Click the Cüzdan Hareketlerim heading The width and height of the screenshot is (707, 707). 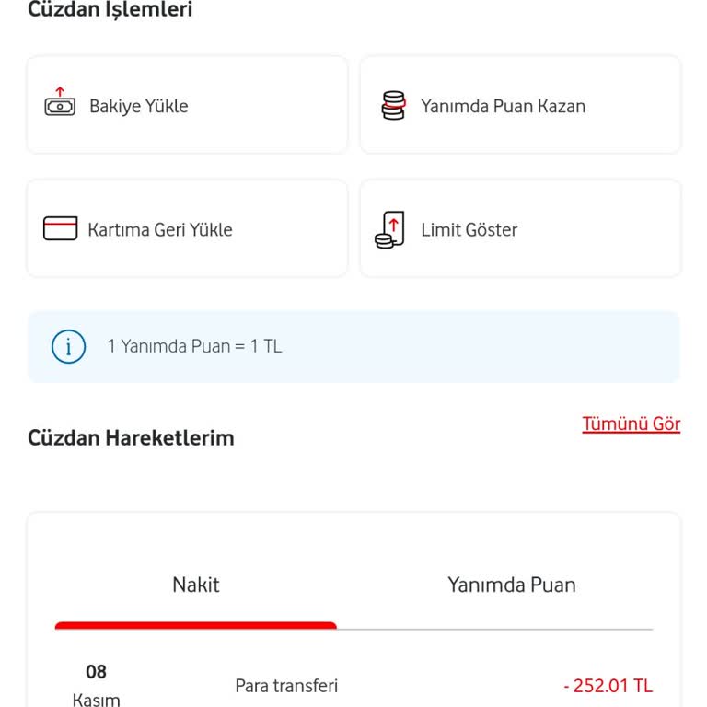point(131,438)
